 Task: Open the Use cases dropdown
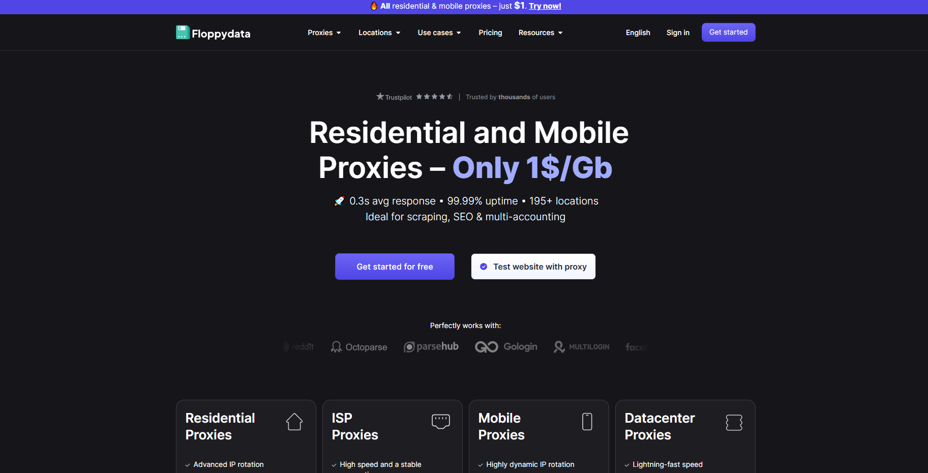(439, 33)
